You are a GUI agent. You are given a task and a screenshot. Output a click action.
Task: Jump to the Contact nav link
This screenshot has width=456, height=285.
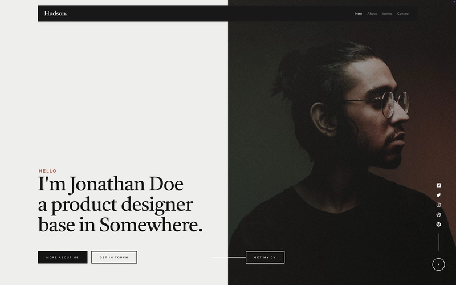click(403, 14)
